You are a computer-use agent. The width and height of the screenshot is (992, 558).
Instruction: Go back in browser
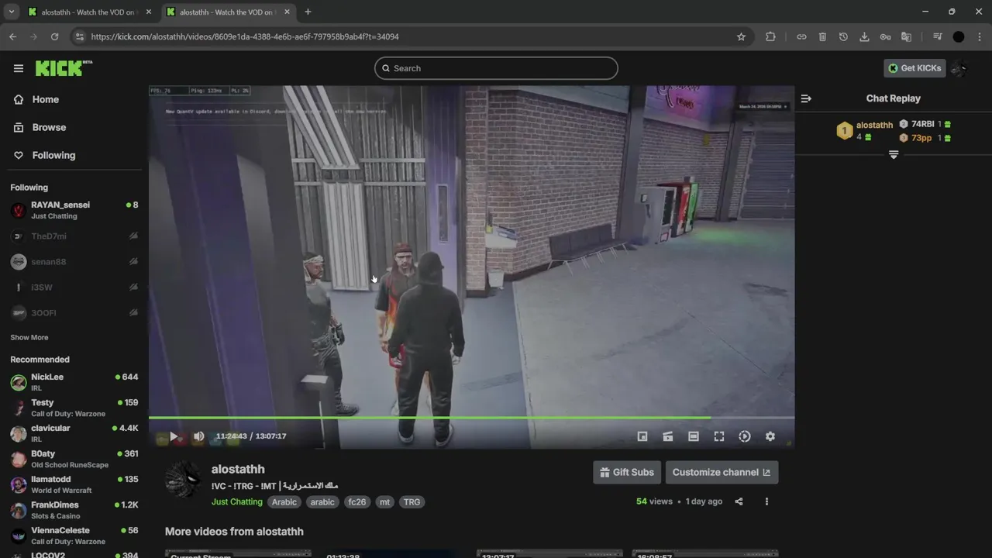click(x=12, y=36)
